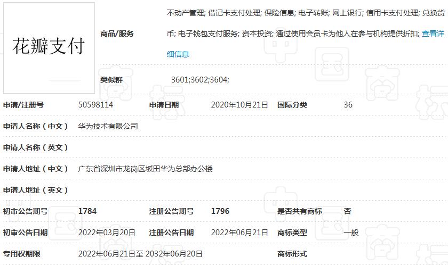Click preliminary announcement issue 1784
This screenshot has width=448, height=265.
[x=87, y=211]
